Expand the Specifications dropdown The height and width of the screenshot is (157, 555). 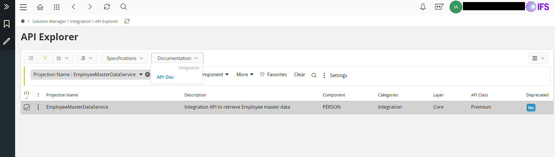(x=125, y=58)
